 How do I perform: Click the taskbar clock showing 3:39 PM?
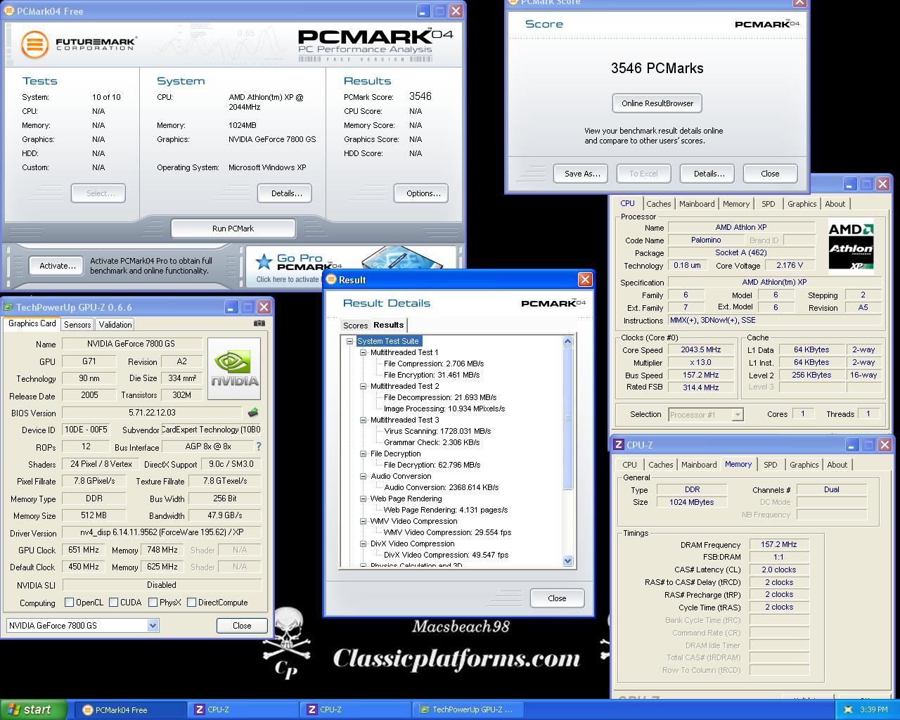click(873, 710)
